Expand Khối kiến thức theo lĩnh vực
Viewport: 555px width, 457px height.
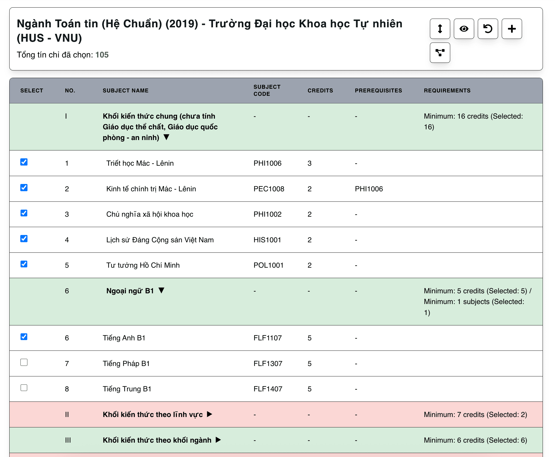210,414
